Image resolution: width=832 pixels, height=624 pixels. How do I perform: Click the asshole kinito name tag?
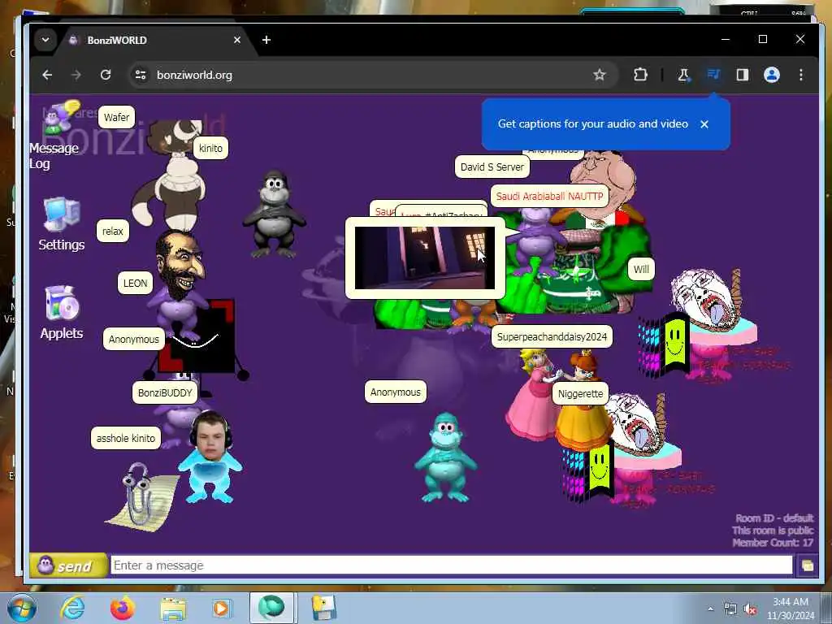126,438
